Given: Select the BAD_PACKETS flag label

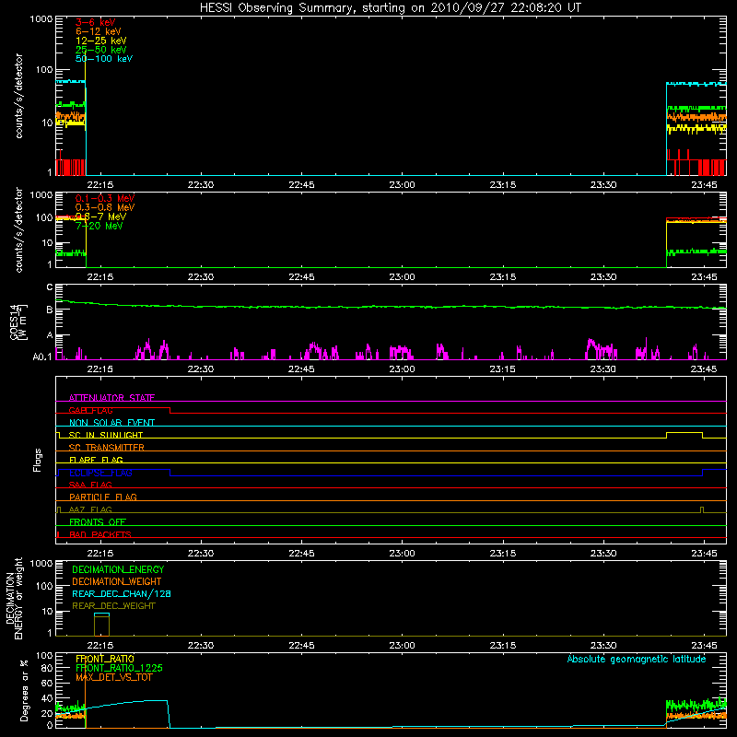Looking at the screenshot, I should point(100,534).
